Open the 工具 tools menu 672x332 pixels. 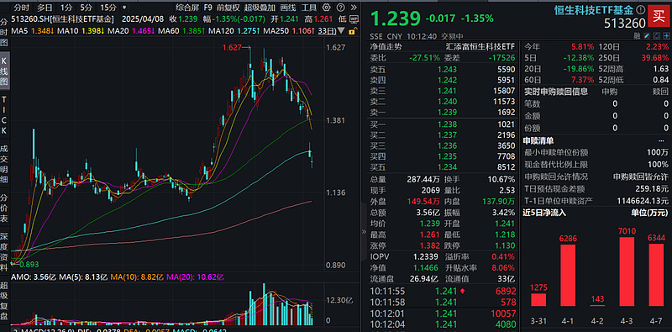[x=309, y=8]
